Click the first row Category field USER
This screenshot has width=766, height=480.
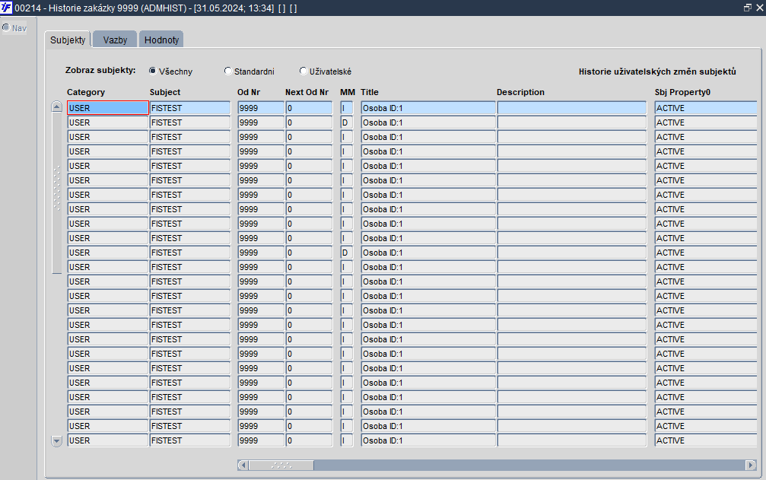(108, 108)
